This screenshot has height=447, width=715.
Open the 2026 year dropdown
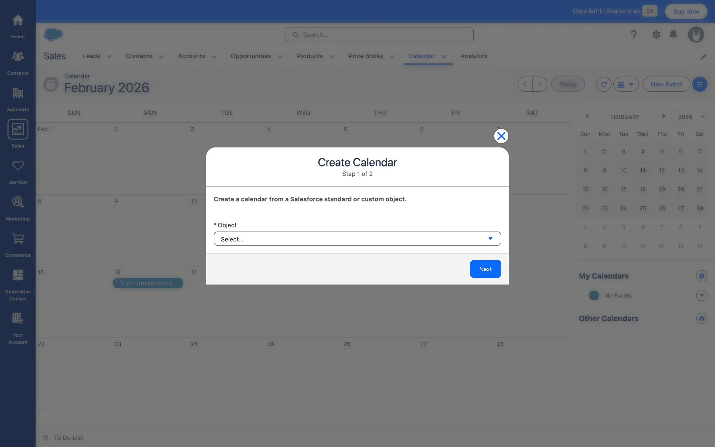[x=690, y=117]
